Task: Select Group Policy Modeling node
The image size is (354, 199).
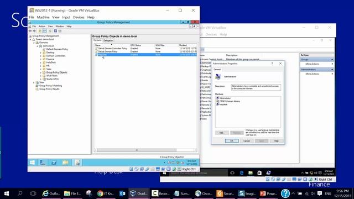Action: 50,86
